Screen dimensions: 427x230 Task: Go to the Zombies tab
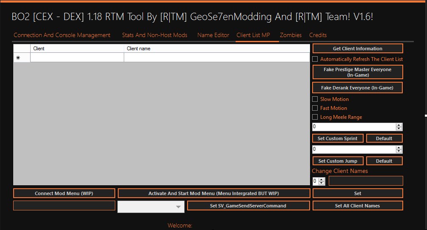(x=290, y=35)
